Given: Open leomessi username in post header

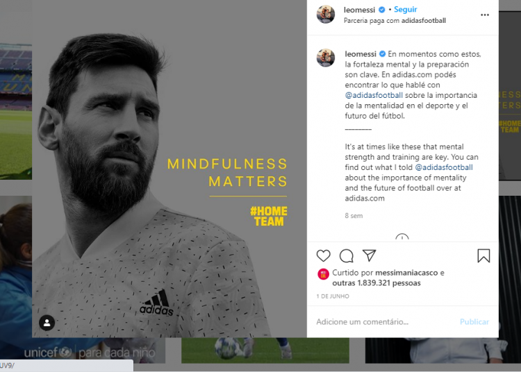Looking at the screenshot, I should click(x=359, y=10).
